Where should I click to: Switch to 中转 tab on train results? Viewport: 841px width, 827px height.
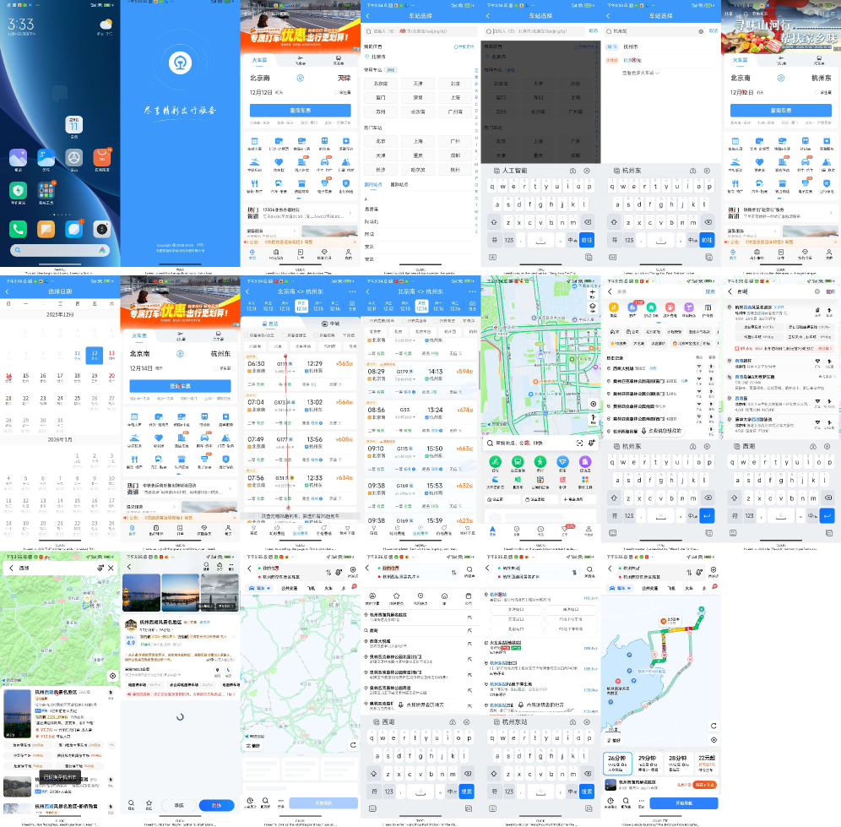(330, 324)
